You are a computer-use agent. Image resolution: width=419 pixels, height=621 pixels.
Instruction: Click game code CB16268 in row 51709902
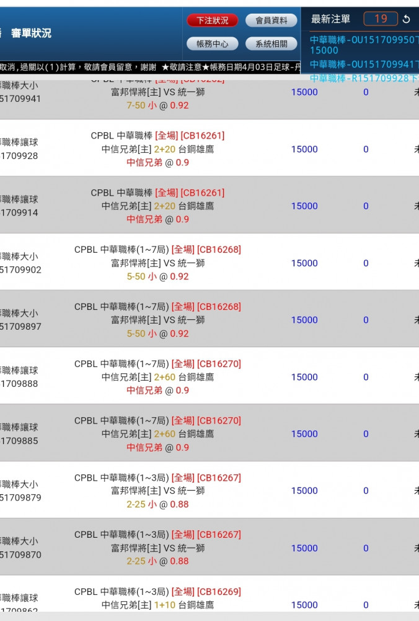tap(219, 250)
